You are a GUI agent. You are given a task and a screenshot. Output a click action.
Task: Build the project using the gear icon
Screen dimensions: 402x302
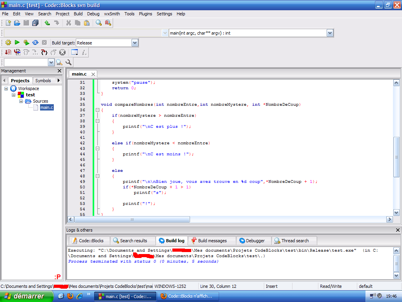pyautogui.click(x=8, y=42)
